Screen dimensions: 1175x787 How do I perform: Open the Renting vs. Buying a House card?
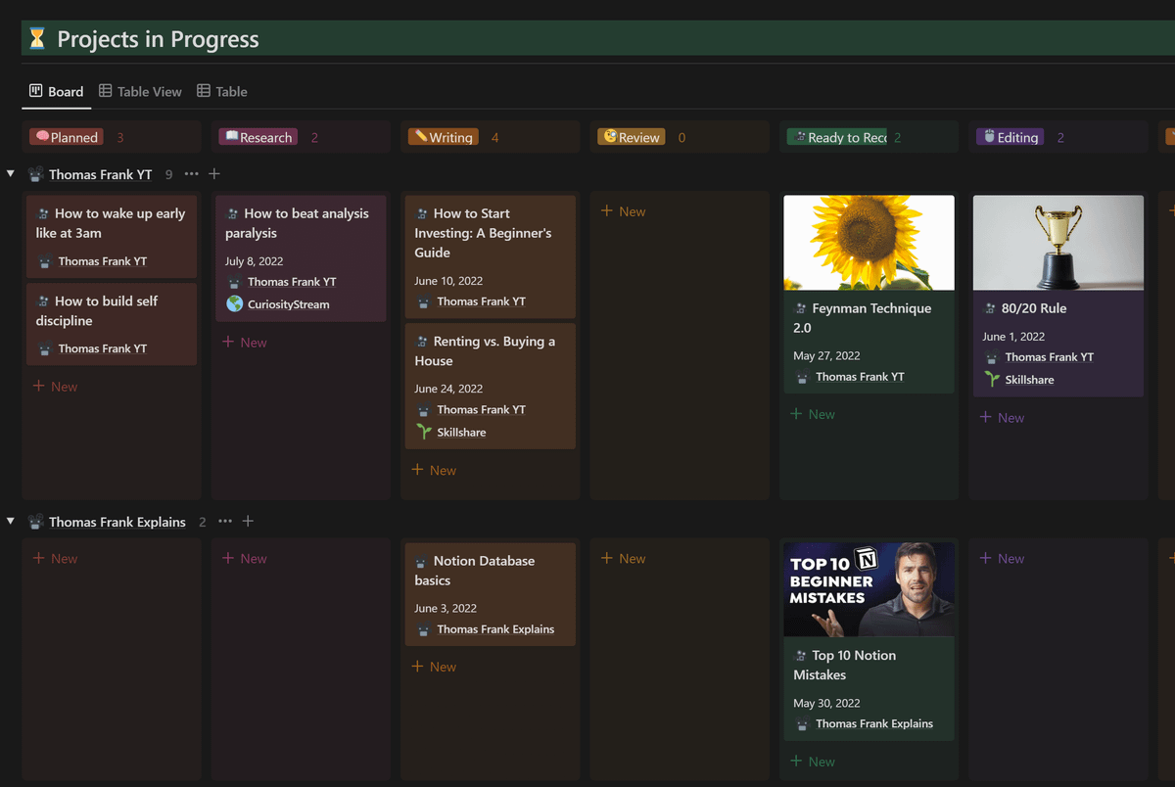pyautogui.click(x=490, y=351)
